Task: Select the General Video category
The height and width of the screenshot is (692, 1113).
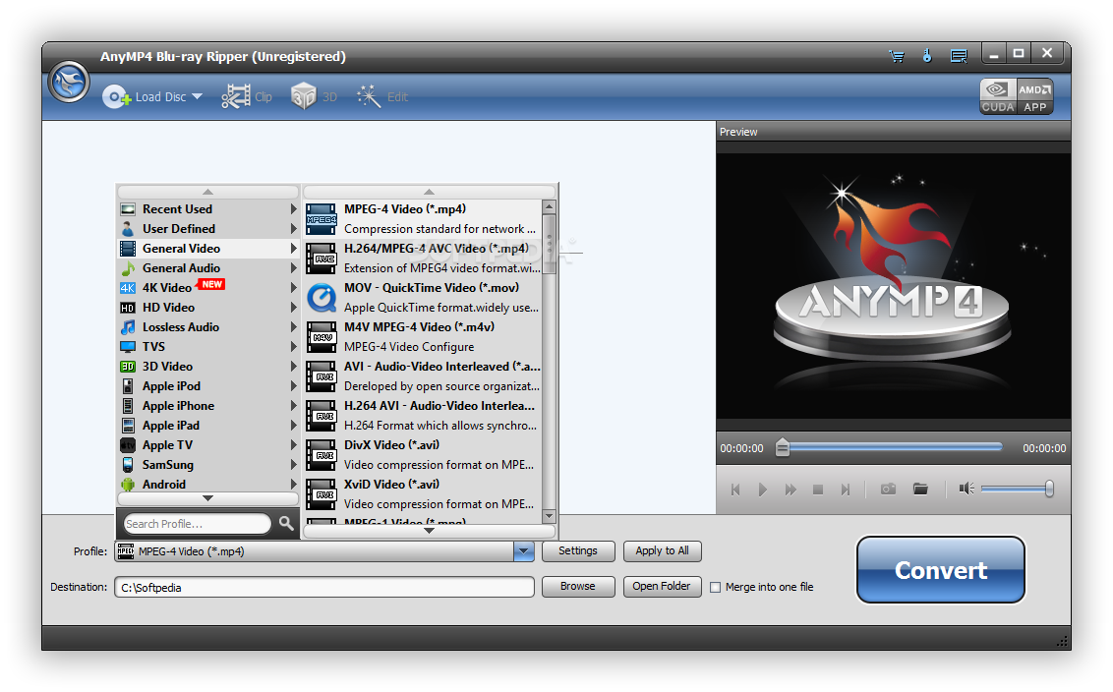Action: (x=207, y=249)
